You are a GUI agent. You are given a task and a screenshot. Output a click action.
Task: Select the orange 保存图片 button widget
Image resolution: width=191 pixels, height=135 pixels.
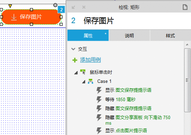click(31, 17)
